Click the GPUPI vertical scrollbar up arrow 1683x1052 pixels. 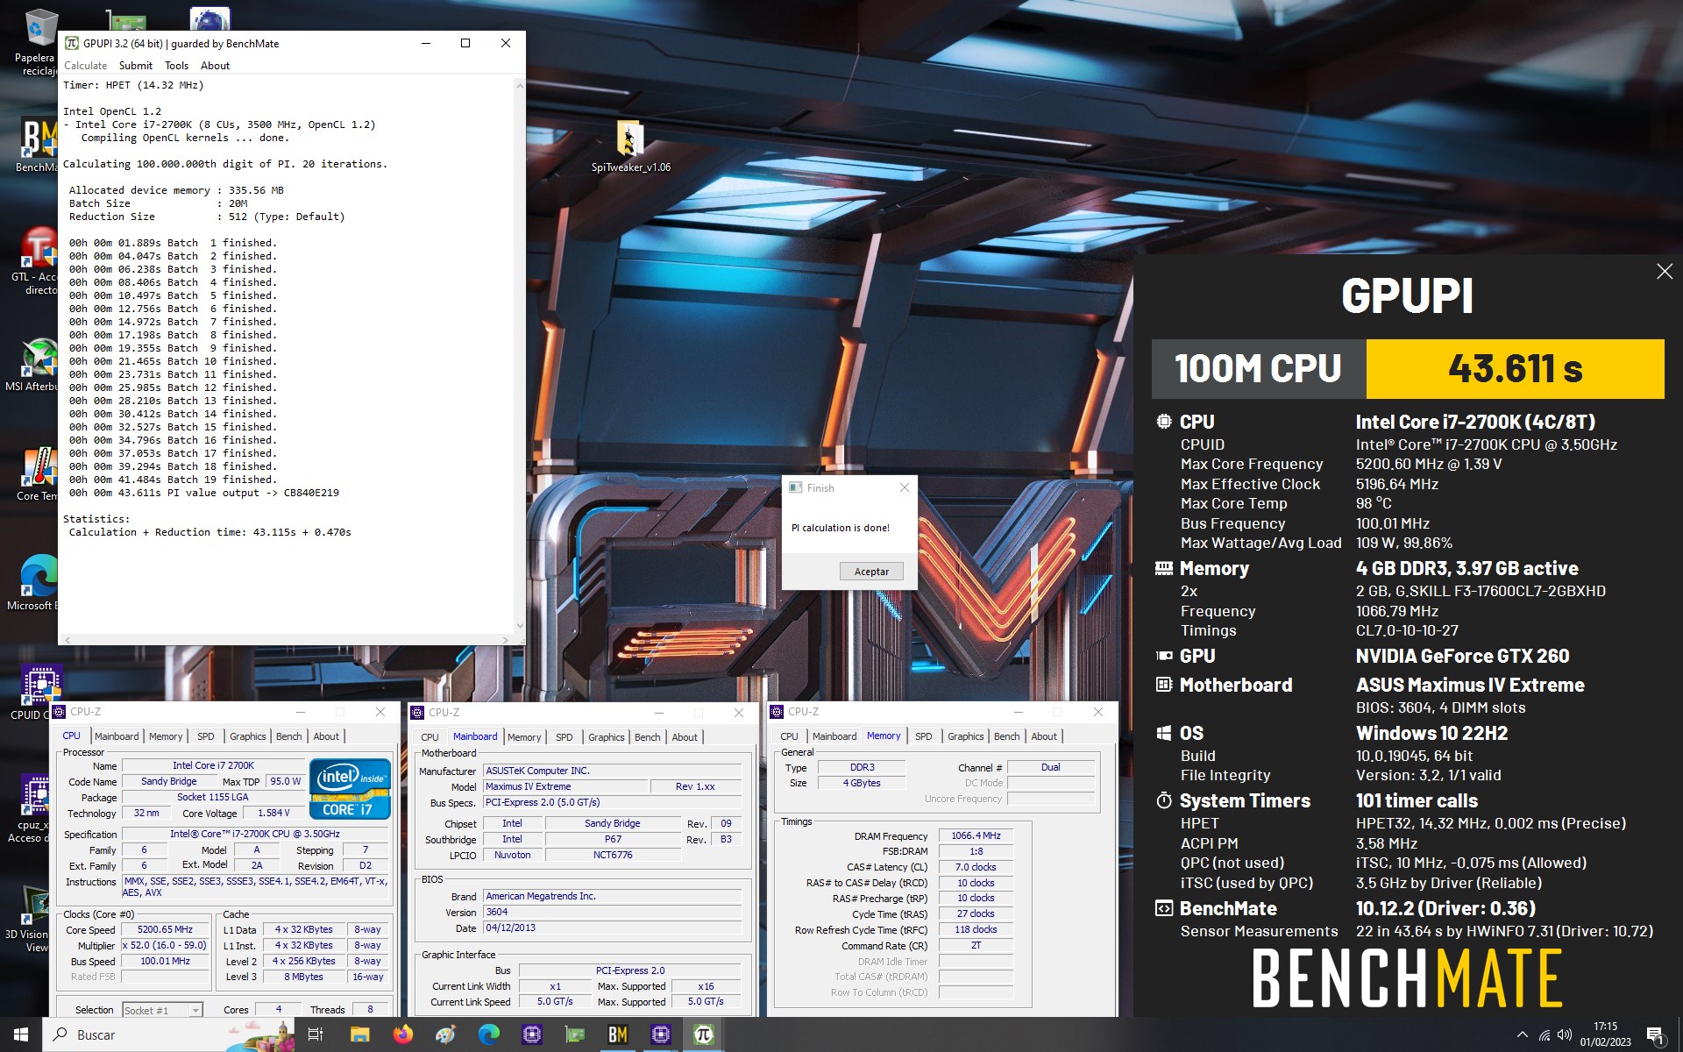[520, 85]
